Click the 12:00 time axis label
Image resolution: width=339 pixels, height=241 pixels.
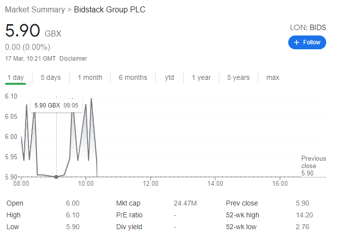pyautogui.click(x=150, y=184)
